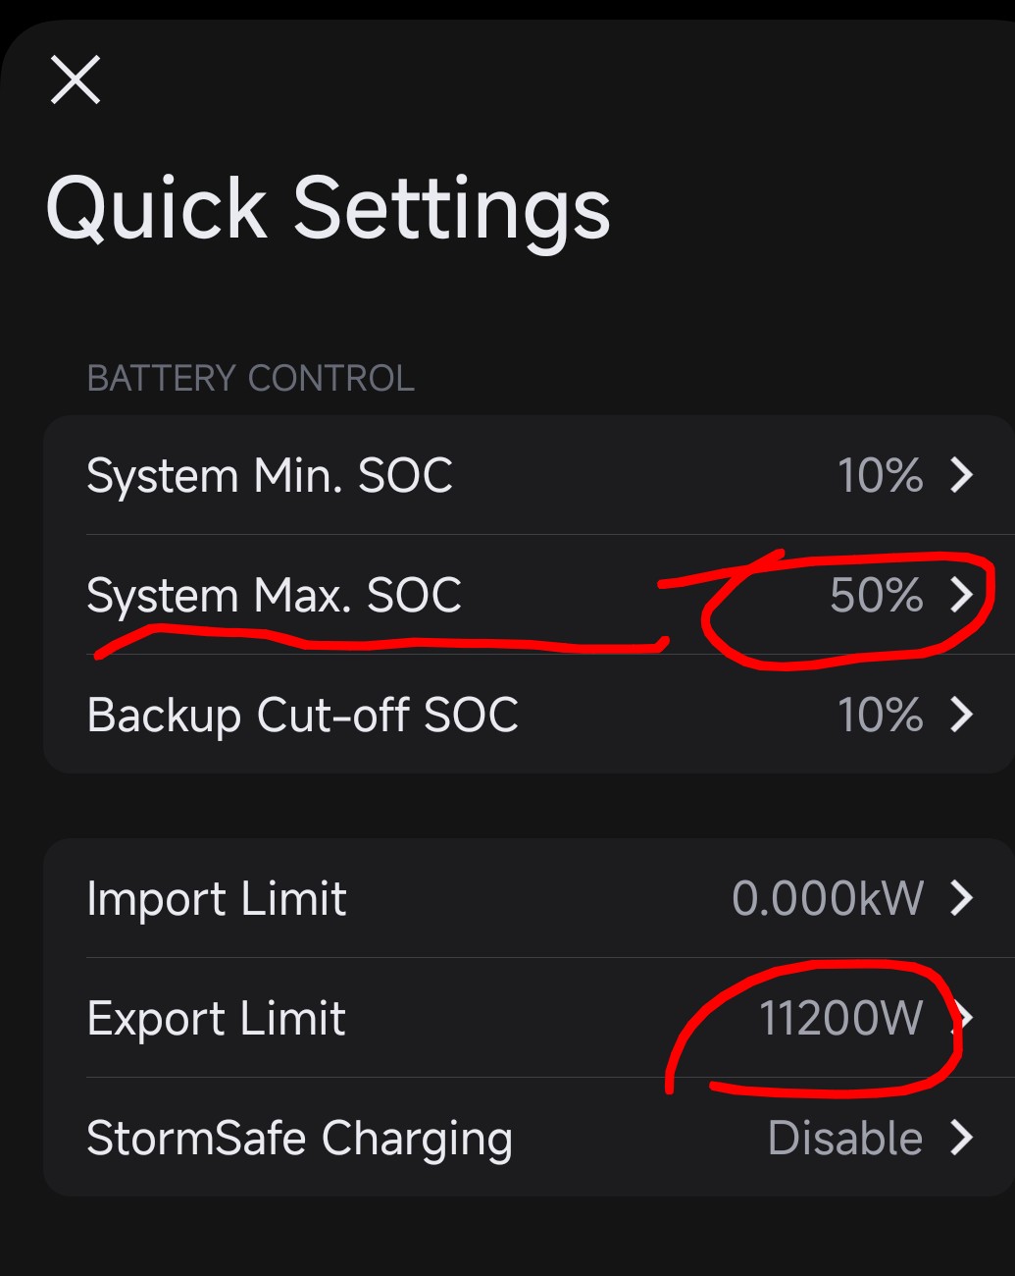The width and height of the screenshot is (1015, 1276).
Task: Tap the chevron on Import Limit row
Action: [962, 898]
